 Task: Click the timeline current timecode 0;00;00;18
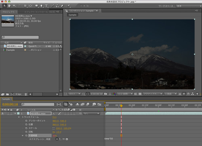coord(10,104)
